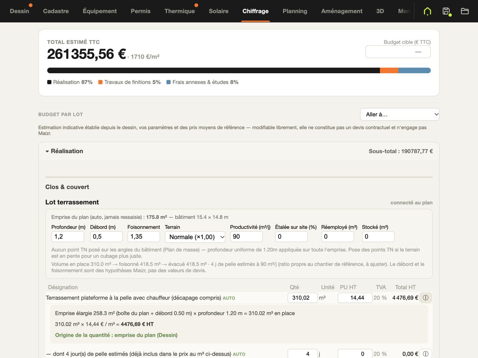Open the "Aller à…" dropdown
This screenshot has height=358, width=478.
[400, 115]
